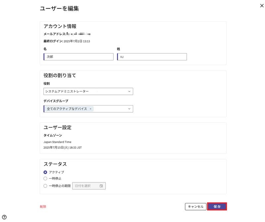
Task: Click the Japan Standard Time timezone text
Action: tap(57, 142)
